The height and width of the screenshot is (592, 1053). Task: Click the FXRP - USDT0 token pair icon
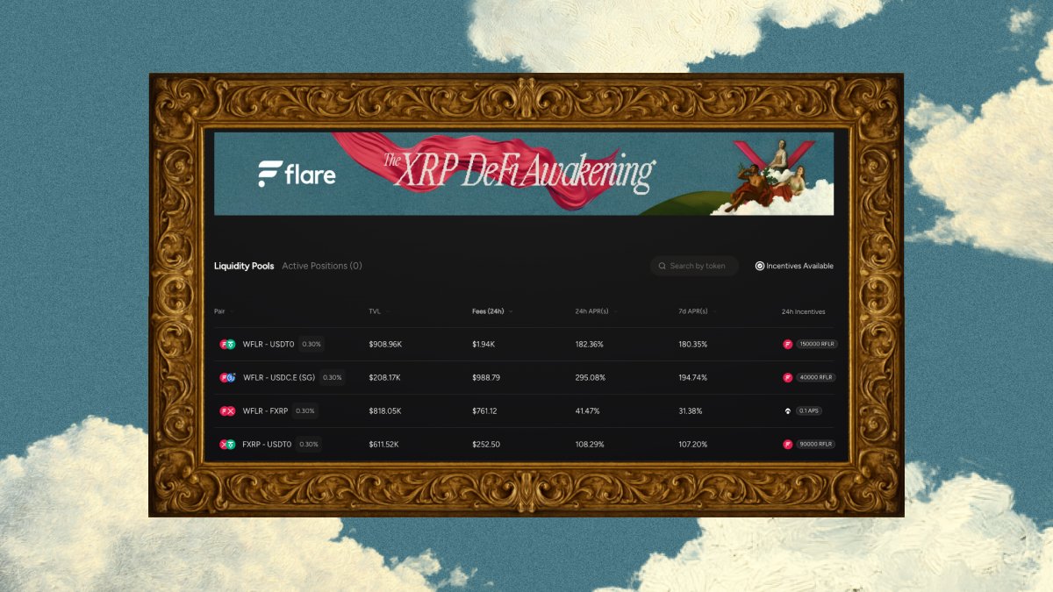[227, 445]
